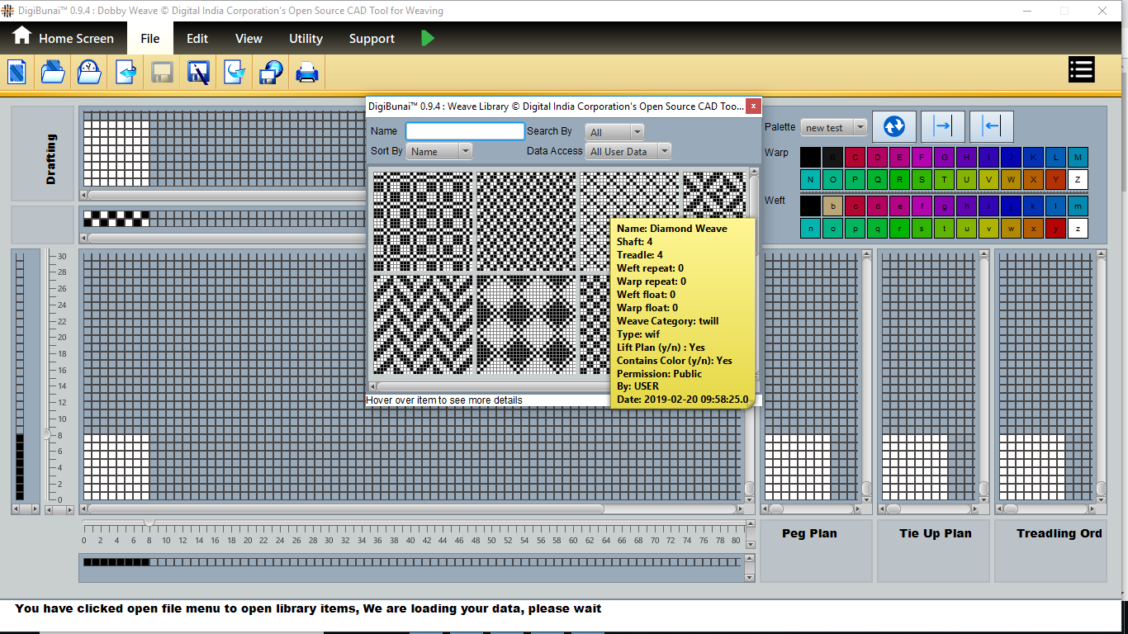
Task: Click the blue swap colors palette button
Action: tap(893, 126)
